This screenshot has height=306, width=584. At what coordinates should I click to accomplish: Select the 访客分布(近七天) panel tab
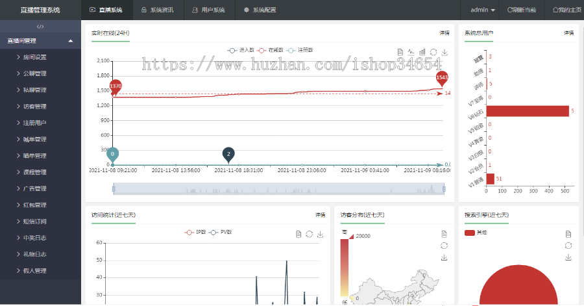click(x=362, y=215)
